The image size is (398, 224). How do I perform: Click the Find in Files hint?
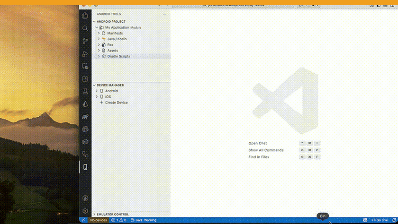click(x=259, y=157)
